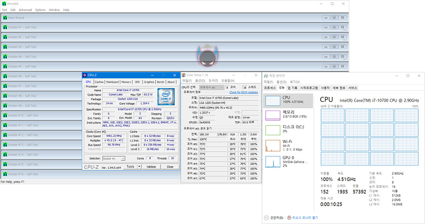425x224 pixels.
Task: Switch to the 사용자 tab in Task Manager
Action: click(x=325, y=88)
